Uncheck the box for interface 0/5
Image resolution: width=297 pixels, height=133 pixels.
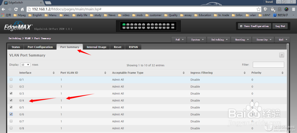point(11,107)
